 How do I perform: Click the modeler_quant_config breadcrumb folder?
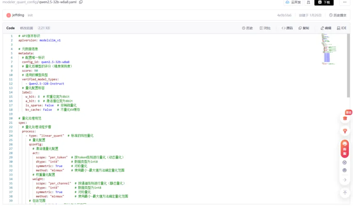(19, 2)
